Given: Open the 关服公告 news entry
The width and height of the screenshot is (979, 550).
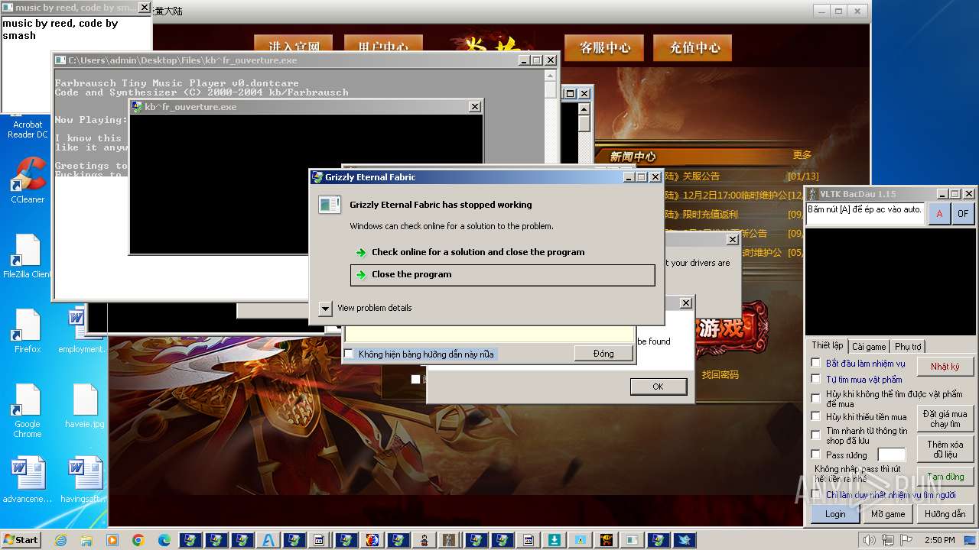Looking at the screenshot, I should [x=701, y=176].
